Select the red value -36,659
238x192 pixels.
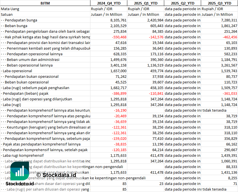coord(120,122)
